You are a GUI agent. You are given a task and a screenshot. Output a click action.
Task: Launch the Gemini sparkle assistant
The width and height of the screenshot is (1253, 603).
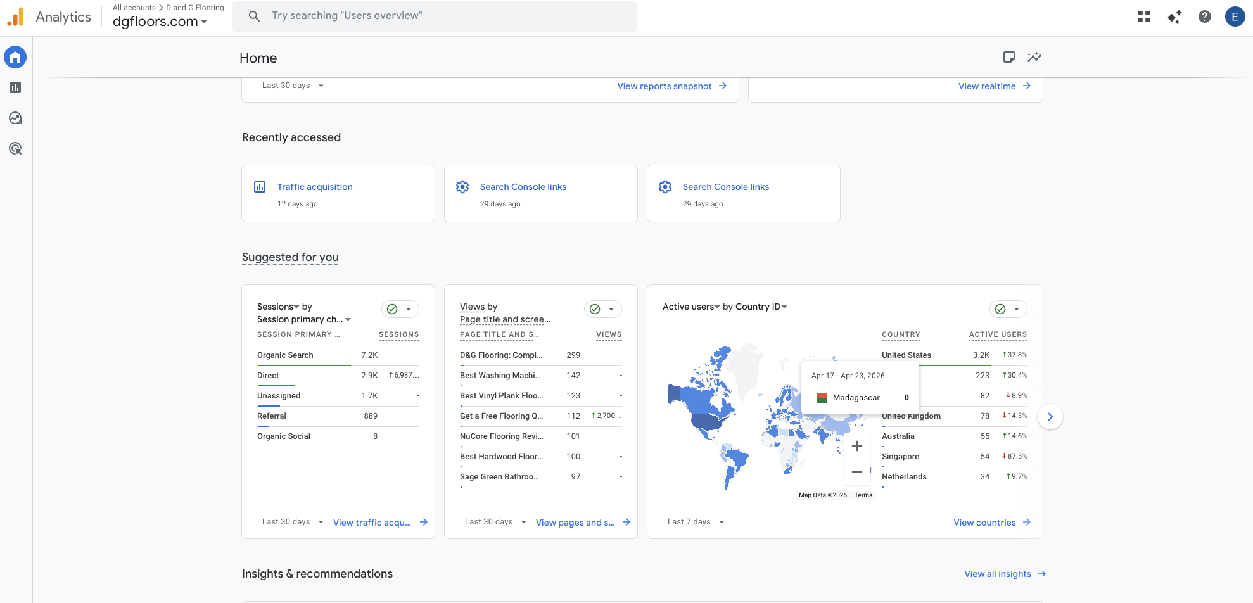click(x=1174, y=16)
